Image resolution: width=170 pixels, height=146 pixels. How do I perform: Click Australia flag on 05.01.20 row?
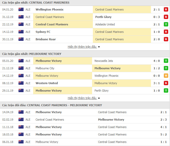pyautogui.click(x=21, y=61)
